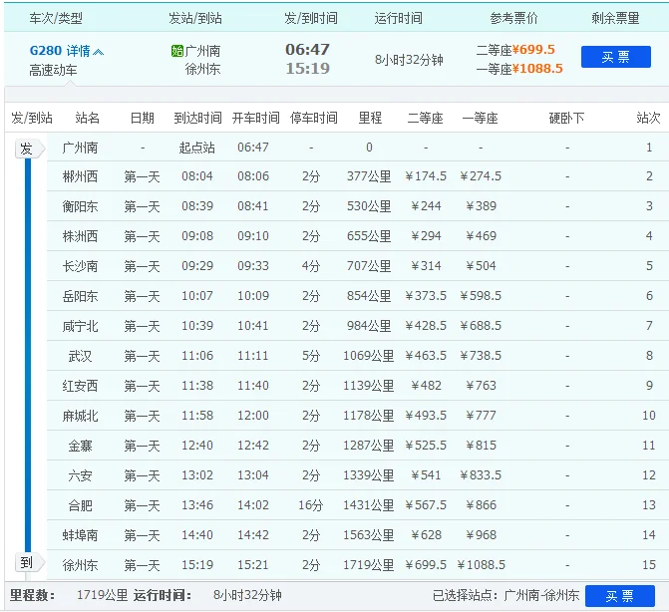Click the 到达时间 header in the stops table
This screenshot has height=612, width=669.
point(197,118)
